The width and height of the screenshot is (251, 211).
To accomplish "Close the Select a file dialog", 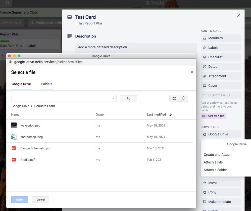I will click(x=192, y=72).
